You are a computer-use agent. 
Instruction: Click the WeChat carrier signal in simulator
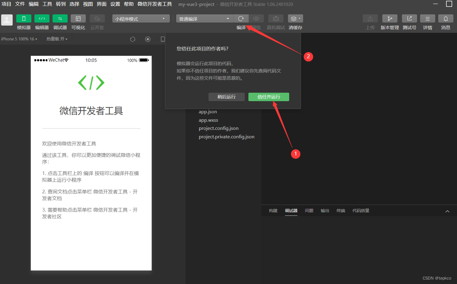51,60
